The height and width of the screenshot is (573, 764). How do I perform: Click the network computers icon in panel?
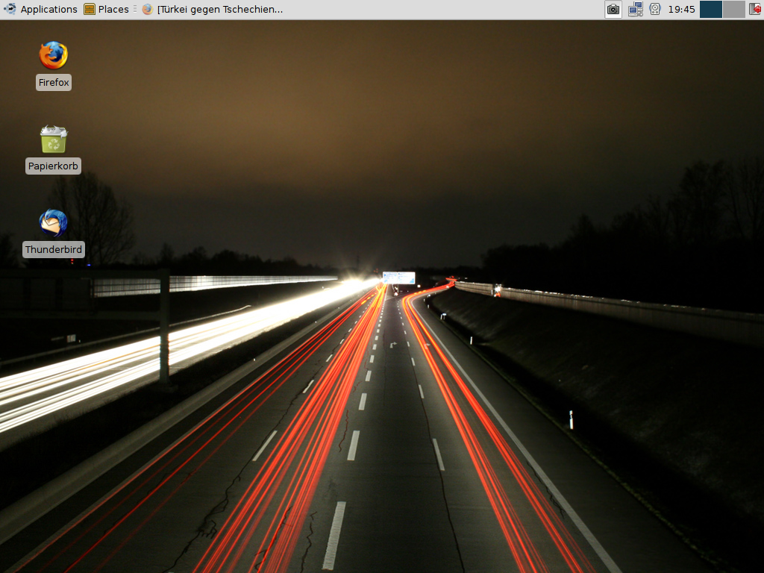point(635,10)
